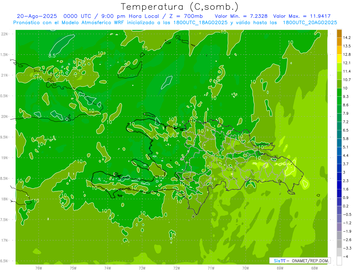
Task: Click the brown-orange swatch above 14.2
Action: coord(339,33)
